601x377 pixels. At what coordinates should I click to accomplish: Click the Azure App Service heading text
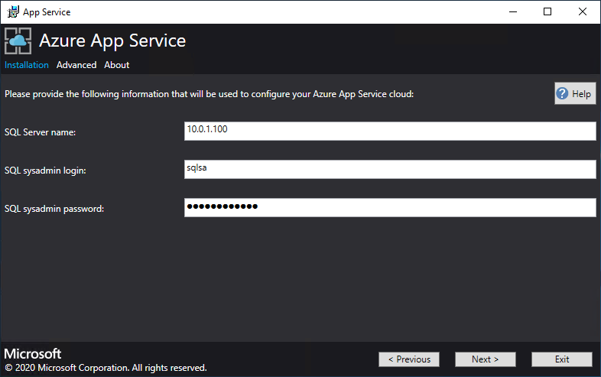pos(112,41)
